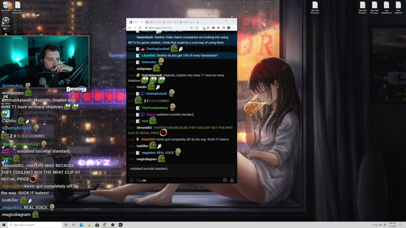
Task: Click the destiny.gg address bar
Action: pos(168,28)
